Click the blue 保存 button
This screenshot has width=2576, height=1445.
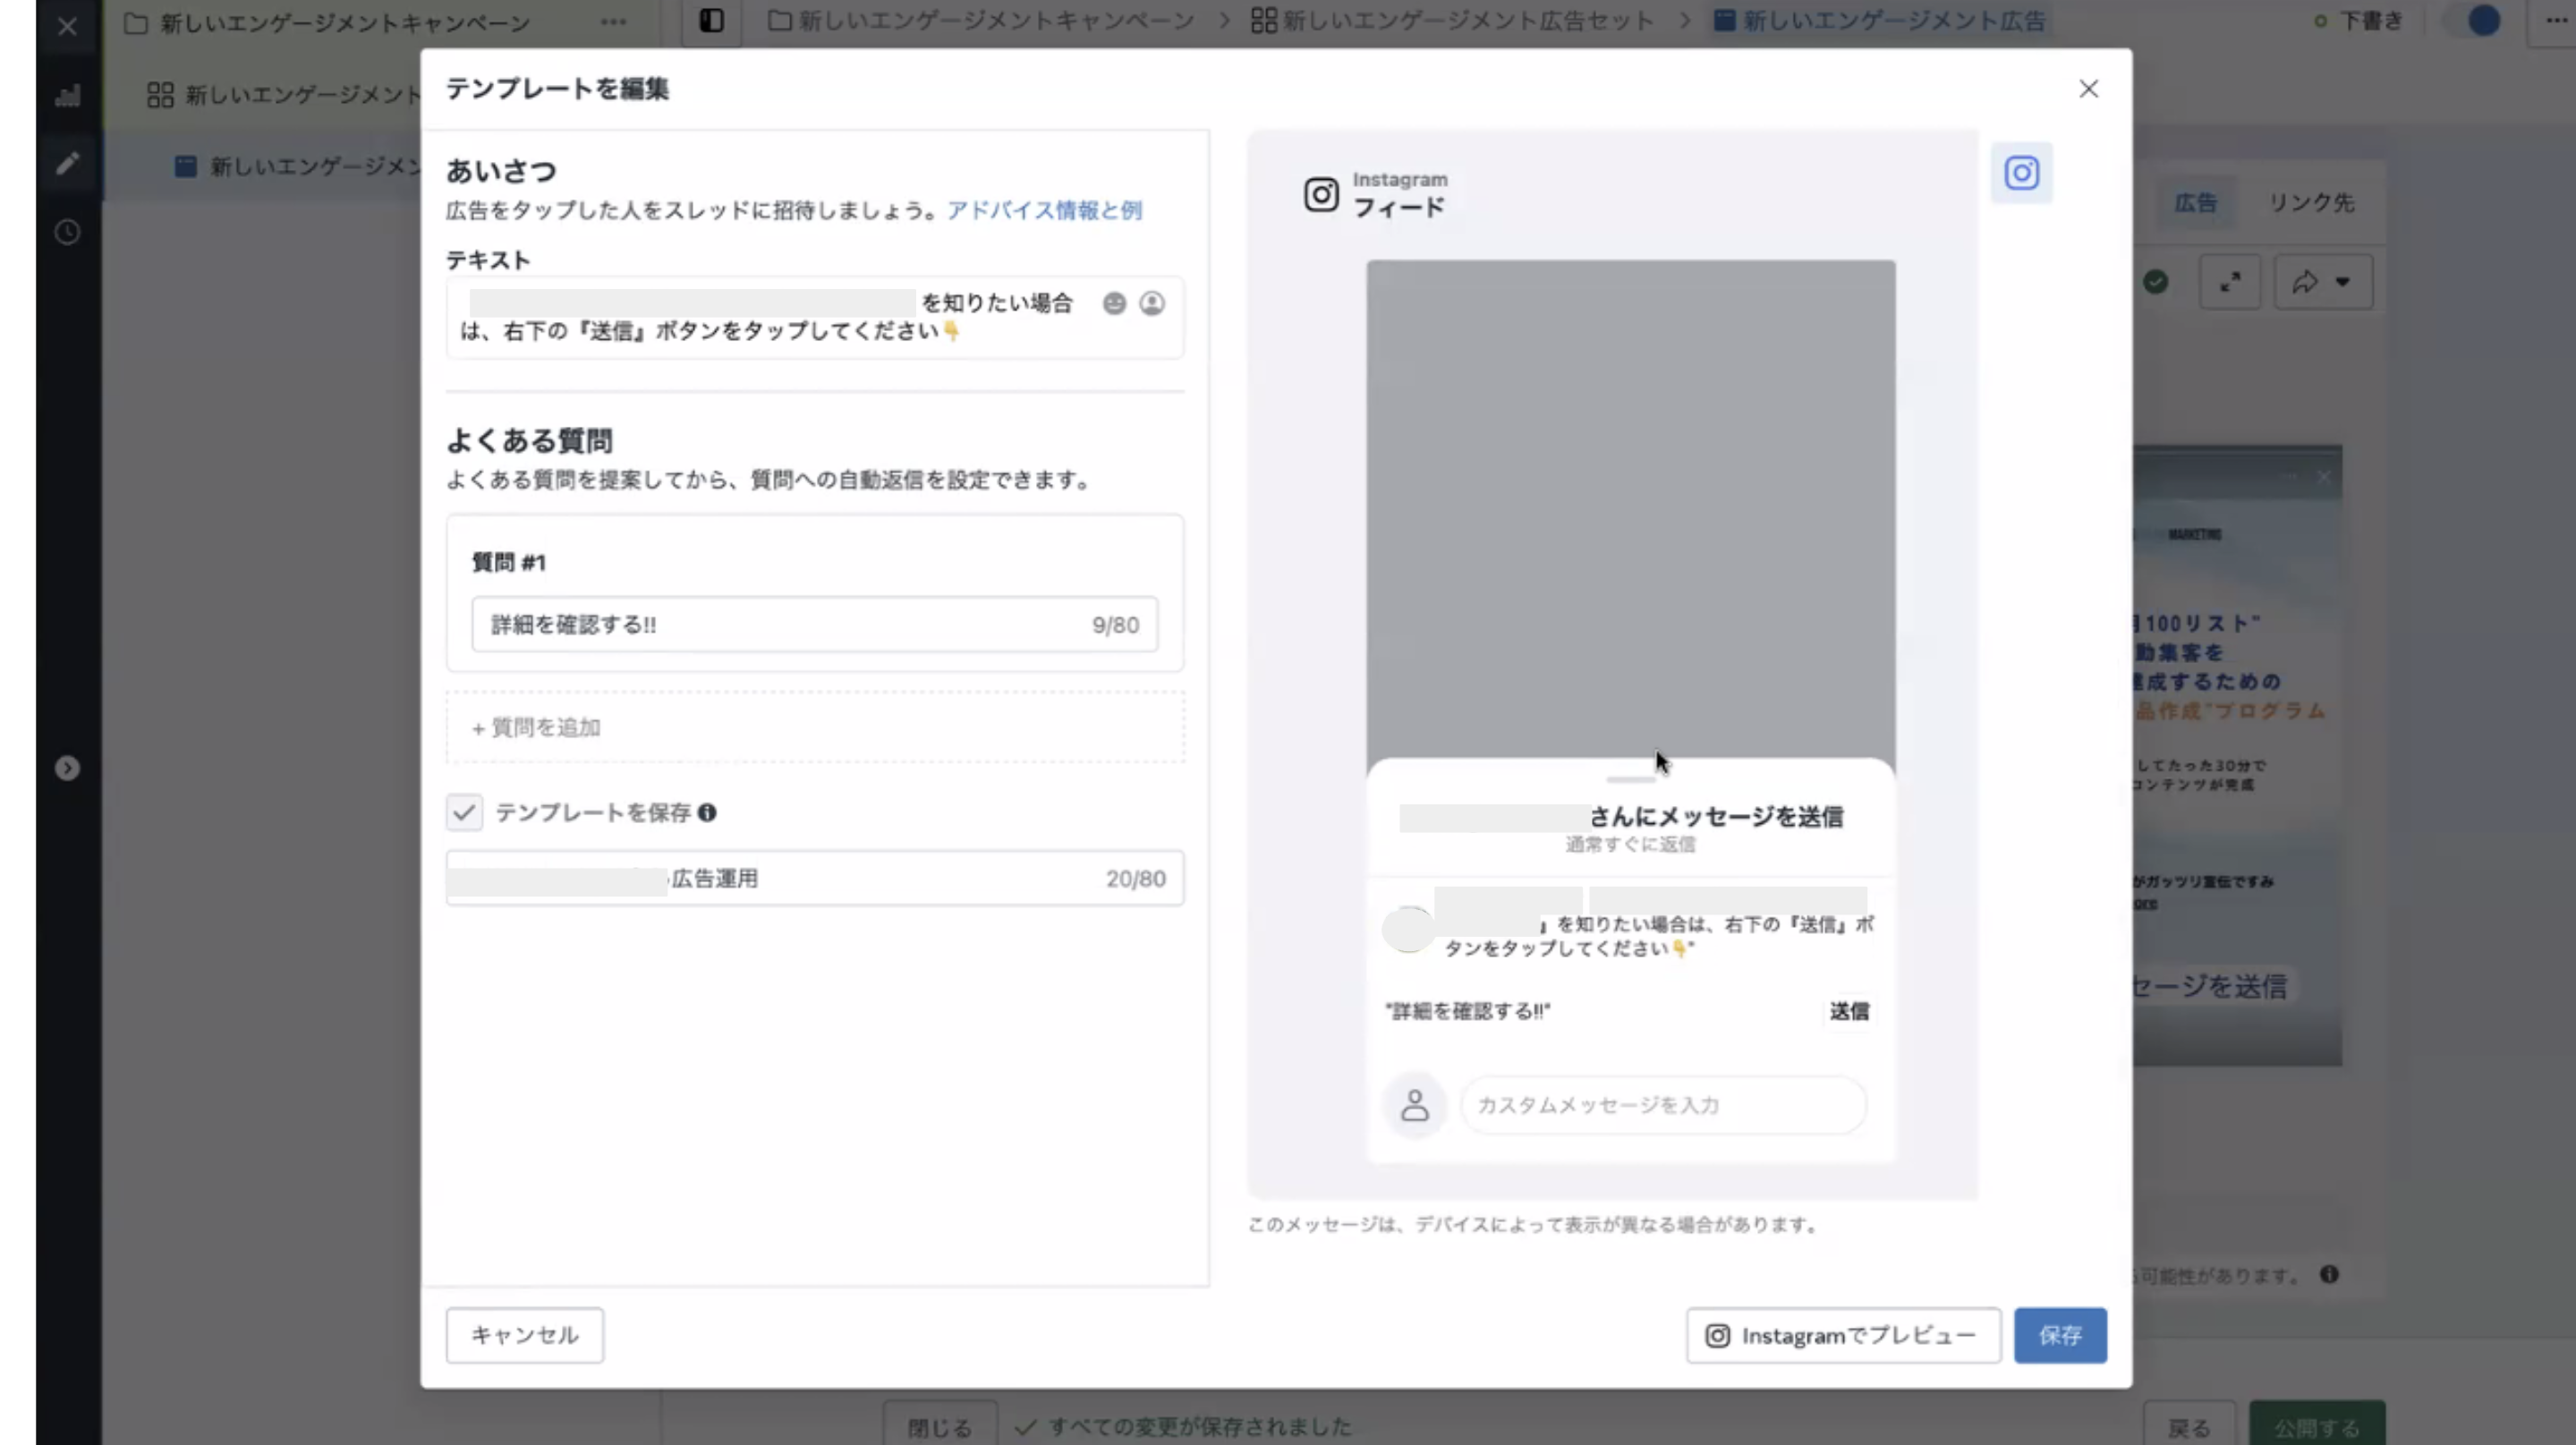click(x=2060, y=1335)
